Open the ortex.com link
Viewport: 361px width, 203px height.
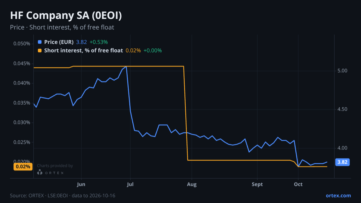coord(338,195)
